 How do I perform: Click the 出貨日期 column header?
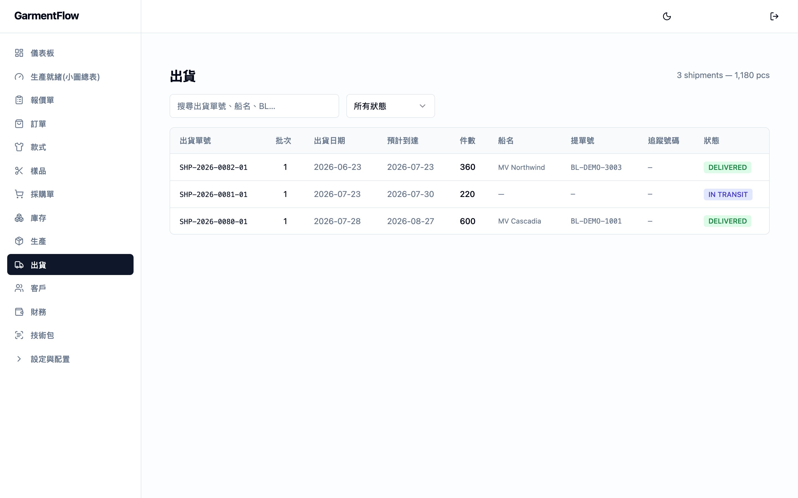point(329,141)
